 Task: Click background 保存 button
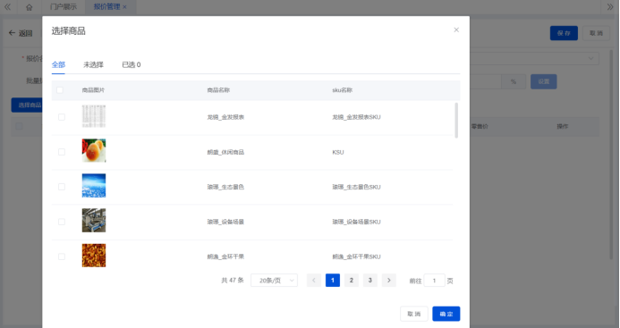(564, 33)
